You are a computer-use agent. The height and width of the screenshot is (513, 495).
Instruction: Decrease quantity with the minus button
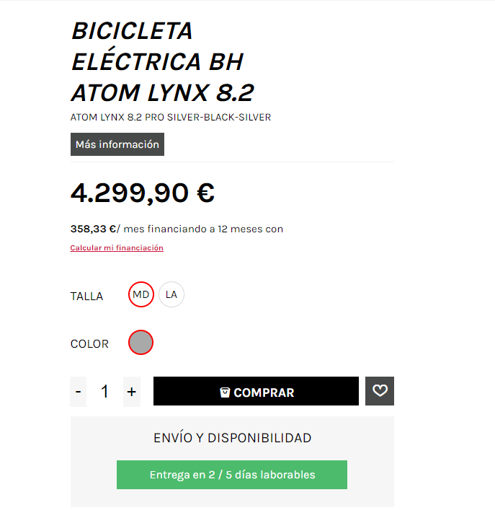click(x=79, y=392)
